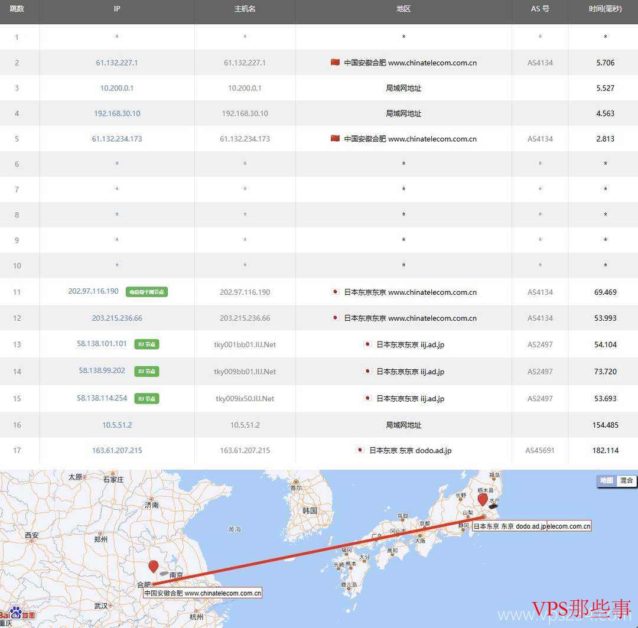Click the map label 韩国

(x=310, y=510)
